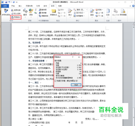Image resolution: width=135 pixels, height=126 pixels.
Task: Click the 字符数(计空格) row in the dialog
Action: click(68, 69)
